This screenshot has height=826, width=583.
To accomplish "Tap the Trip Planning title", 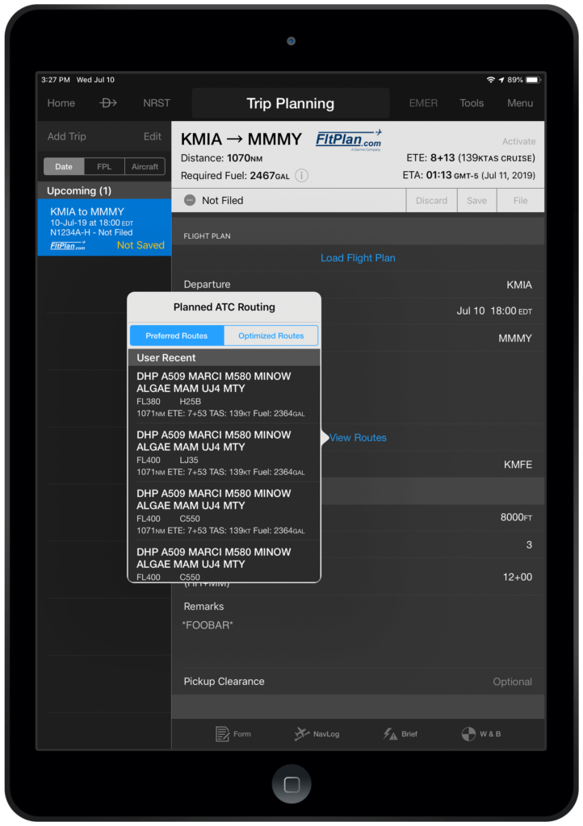I will 291,103.
